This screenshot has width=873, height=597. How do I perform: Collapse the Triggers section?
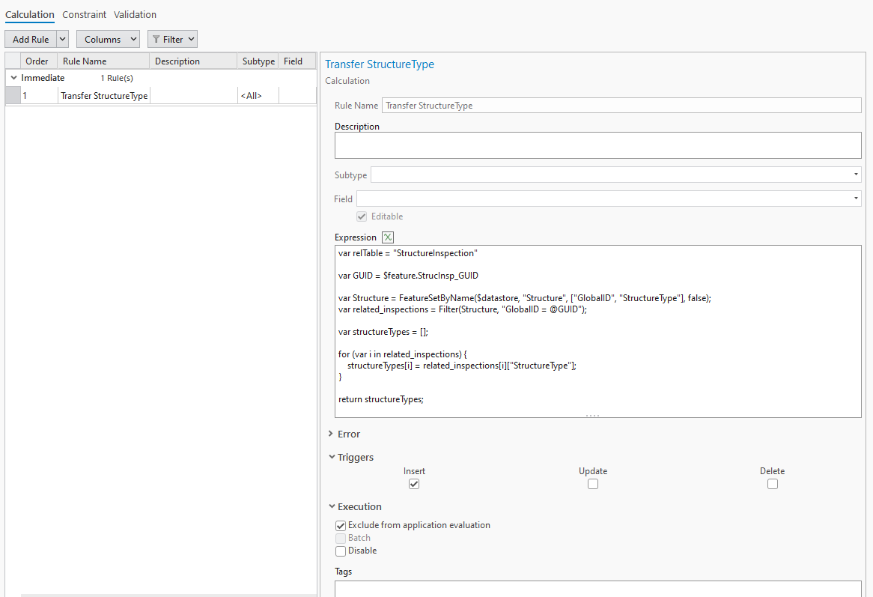tap(331, 457)
